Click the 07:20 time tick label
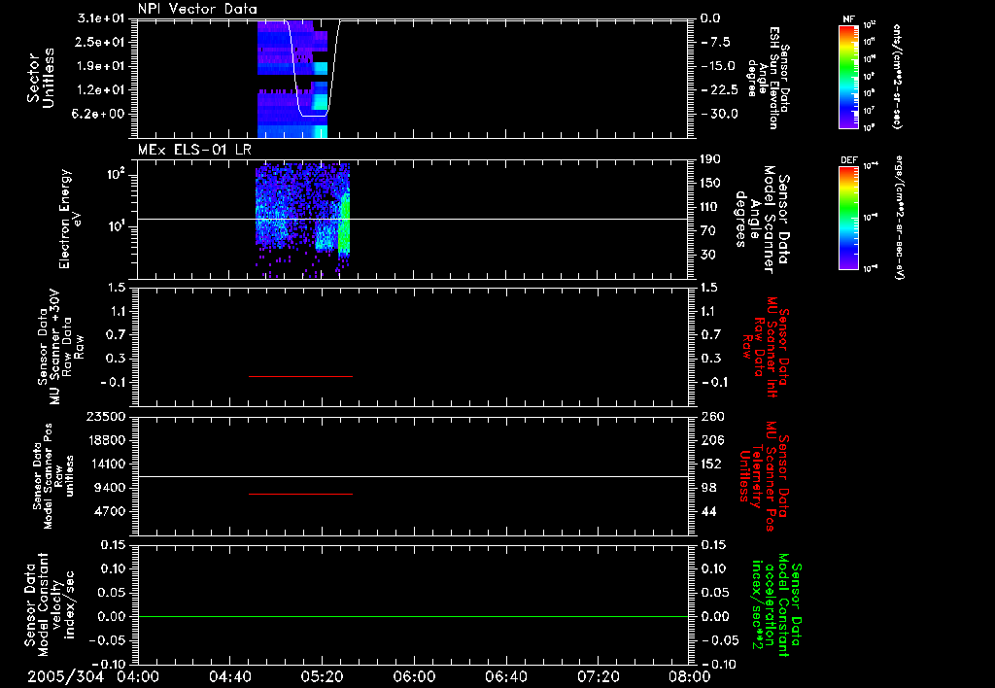 pos(598,676)
